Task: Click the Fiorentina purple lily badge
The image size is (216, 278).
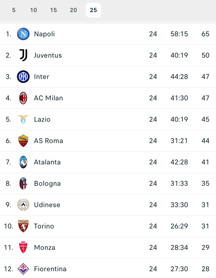Action: click(23, 269)
